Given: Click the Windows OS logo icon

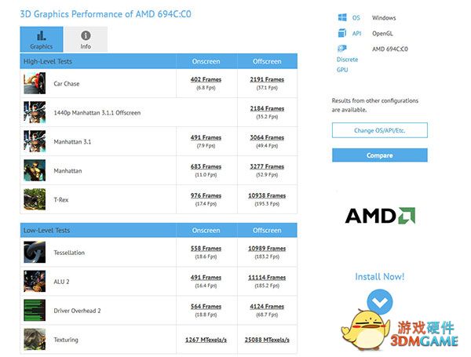Looking at the screenshot, I should pyautogui.click(x=342, y=17).
